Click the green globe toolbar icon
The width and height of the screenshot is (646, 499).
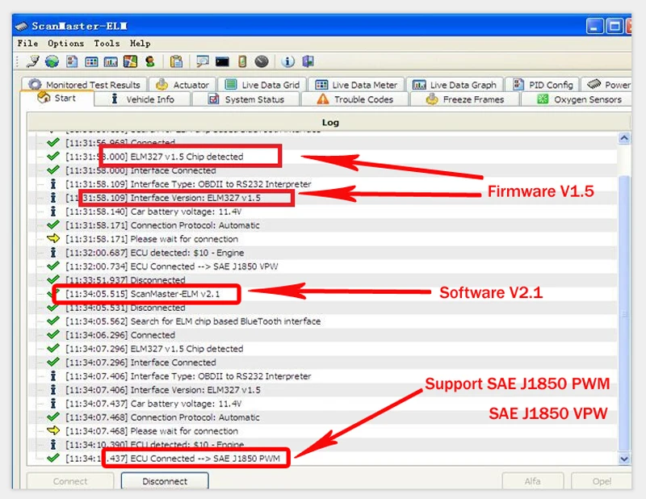(x=52, y=61)
